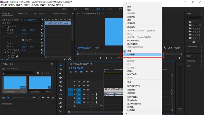This screenshot has width=204, height=115.
Task: Add marker in the program monitor
Action: tap(100, 58)
